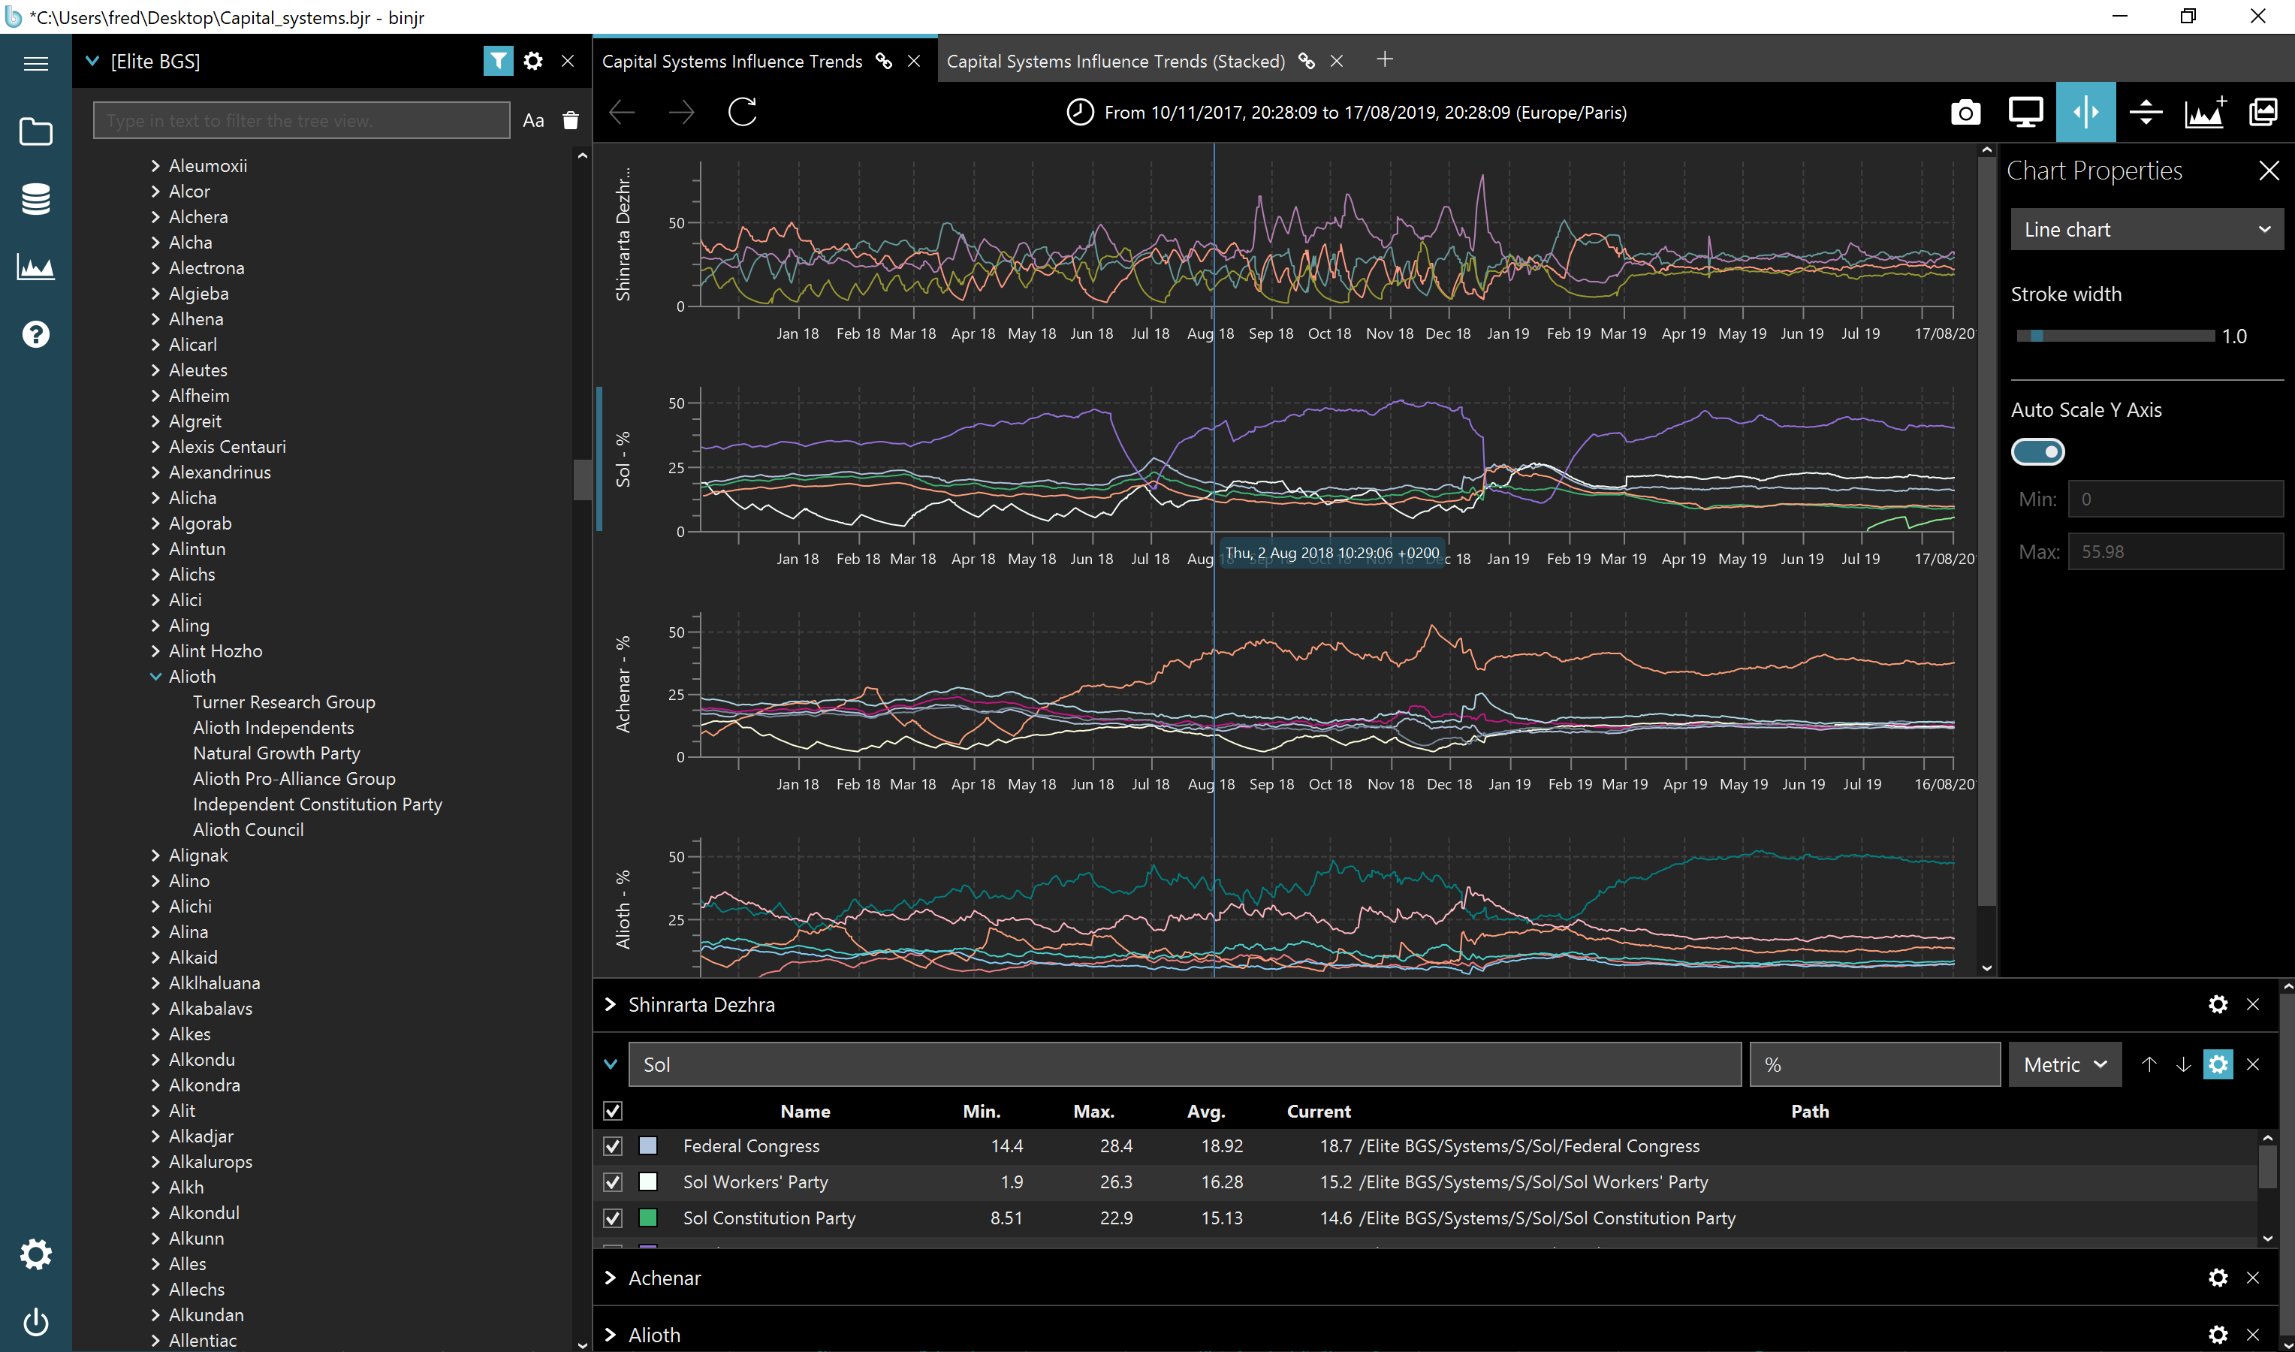This screenshot has height=1352, width=2295.
Task: Edit the Sol chart name field
Action: tap(1185, 1064)
